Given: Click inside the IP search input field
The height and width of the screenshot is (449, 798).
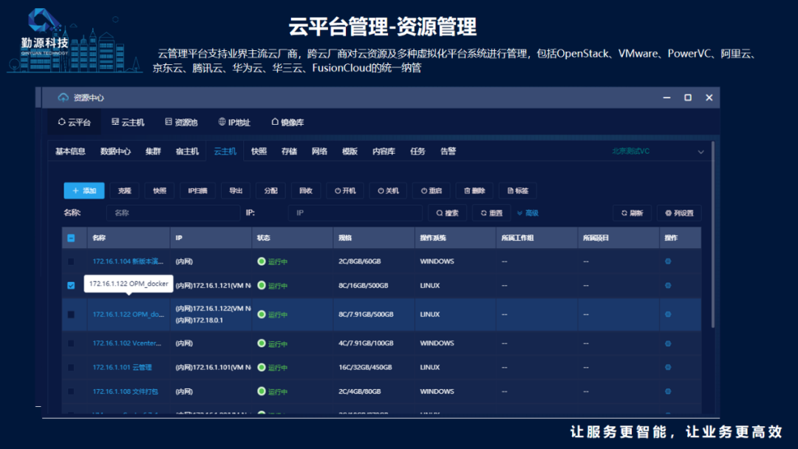Looking at the screenshot, I should [355, 213].
